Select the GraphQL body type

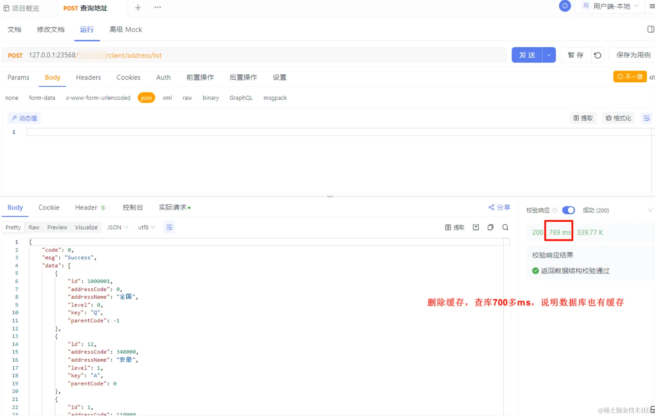click(x=241, y=98)
